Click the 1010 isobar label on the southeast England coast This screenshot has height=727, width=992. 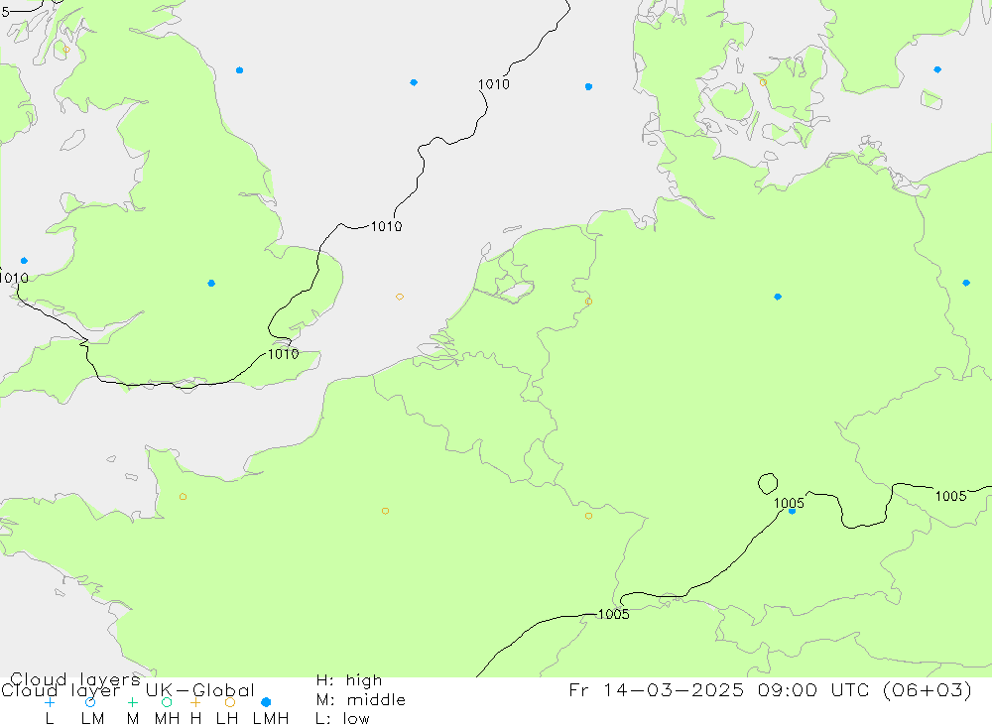tap(283, 354)
